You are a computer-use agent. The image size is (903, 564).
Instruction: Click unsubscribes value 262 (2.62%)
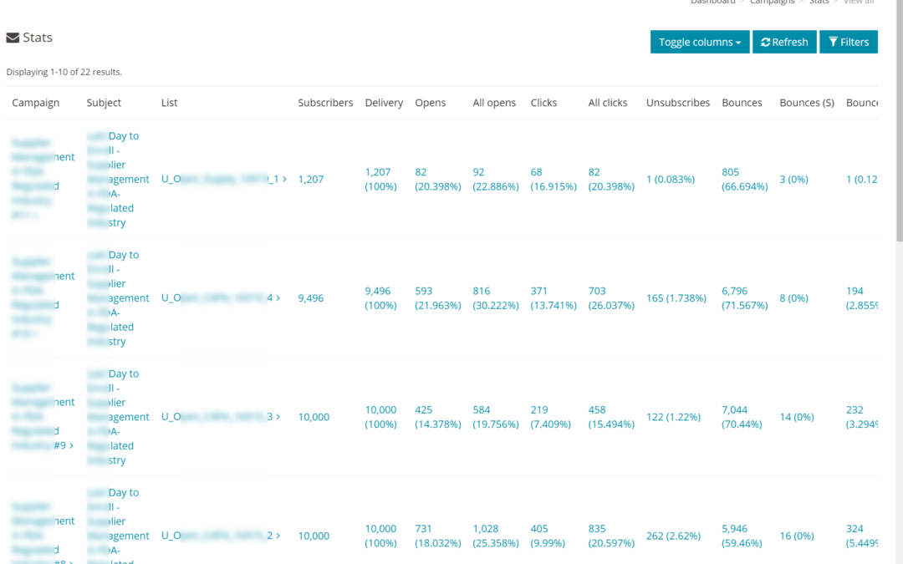pyautogui.click(x=673, y=536)
